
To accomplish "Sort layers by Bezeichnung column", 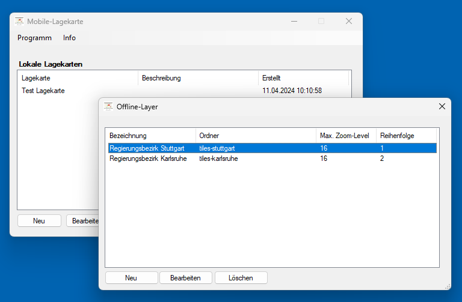I will tap(150, 136).
